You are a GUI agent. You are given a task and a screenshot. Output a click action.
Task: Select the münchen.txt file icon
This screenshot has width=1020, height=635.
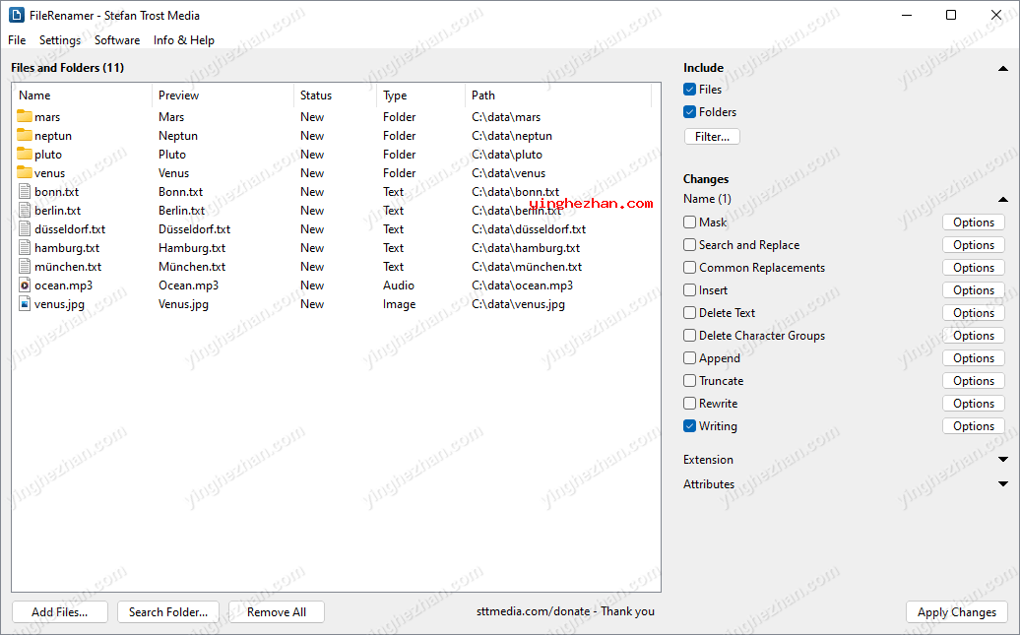(x=25, y=267)
